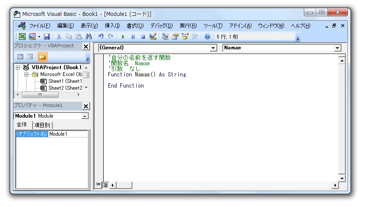This screenshot has width=365, height=207.
Task: Switch to the 項目別 tab
Action: [42, 125]
